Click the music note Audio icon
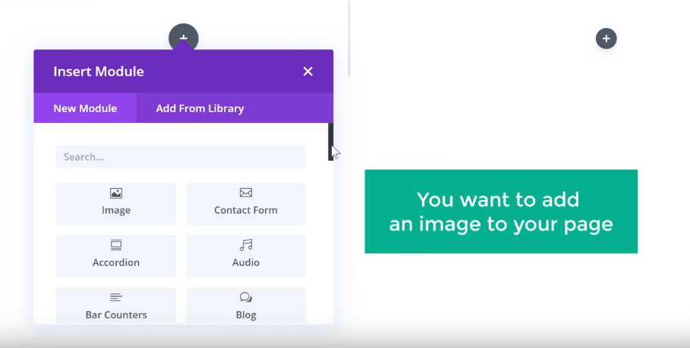 click(x=246, y=246)
